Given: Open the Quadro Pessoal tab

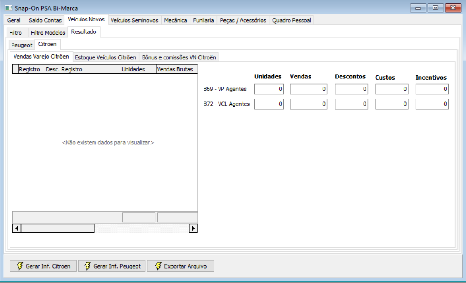Looking at the screenshot, I should click(292, 20).
